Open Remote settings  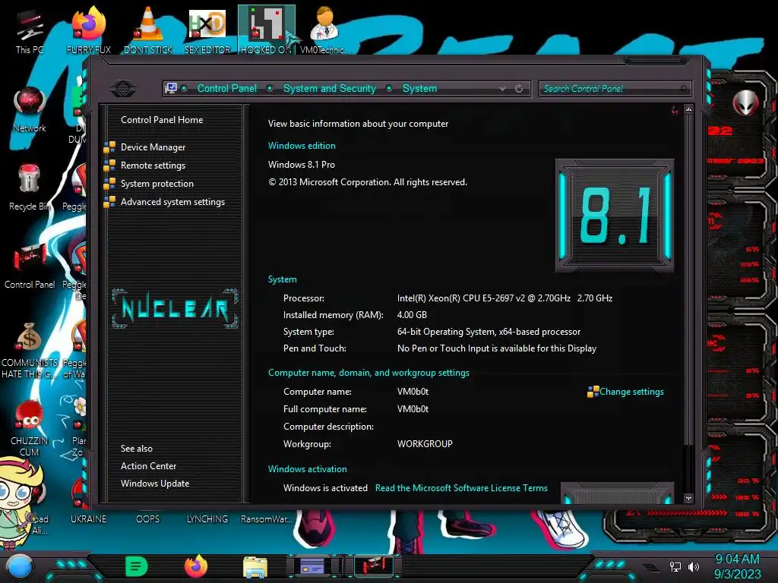pyautogui.click(x=153, y=165)
